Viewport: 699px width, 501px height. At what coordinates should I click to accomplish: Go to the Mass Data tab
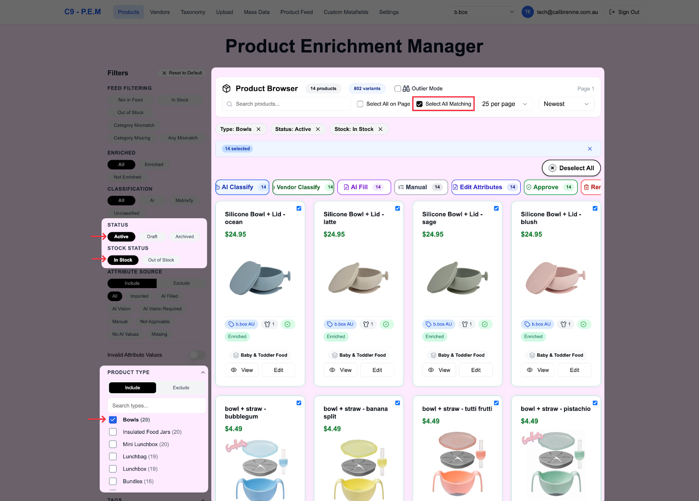(256, 12)
